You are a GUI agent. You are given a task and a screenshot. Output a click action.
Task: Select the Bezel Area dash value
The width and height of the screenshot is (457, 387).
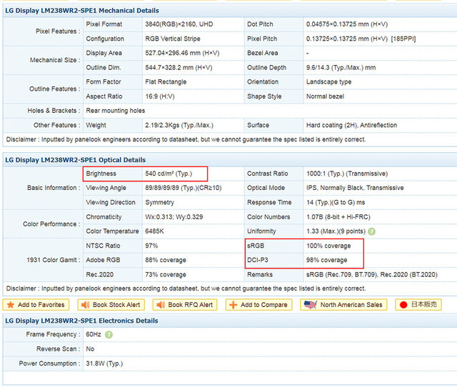[308, 53]
